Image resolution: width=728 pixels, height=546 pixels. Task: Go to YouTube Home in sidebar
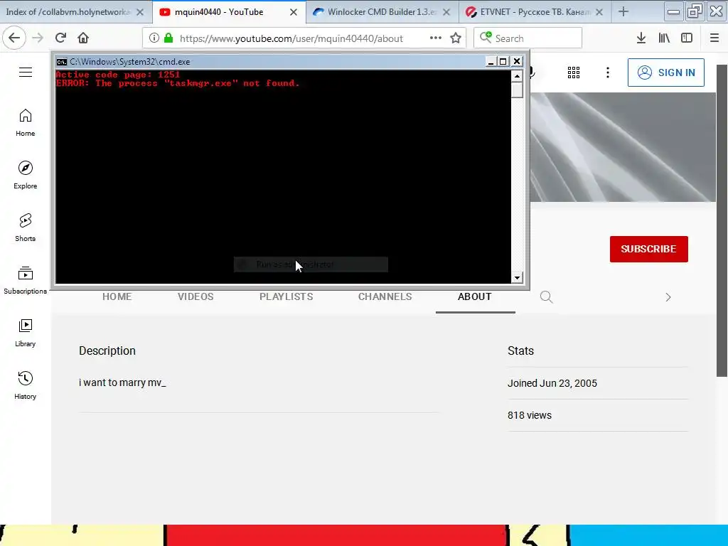click(x=25, y=122)
